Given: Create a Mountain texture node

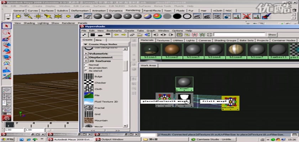Looking at the screenshot, I should point(89,120).
